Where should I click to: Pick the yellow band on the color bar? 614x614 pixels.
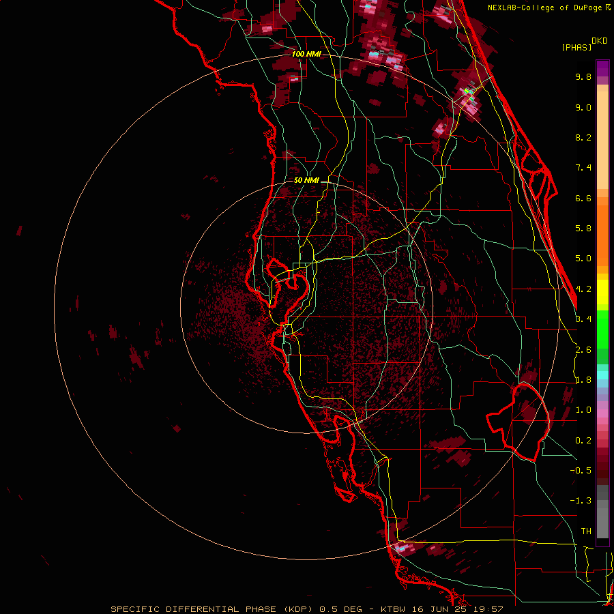point(602,292)
